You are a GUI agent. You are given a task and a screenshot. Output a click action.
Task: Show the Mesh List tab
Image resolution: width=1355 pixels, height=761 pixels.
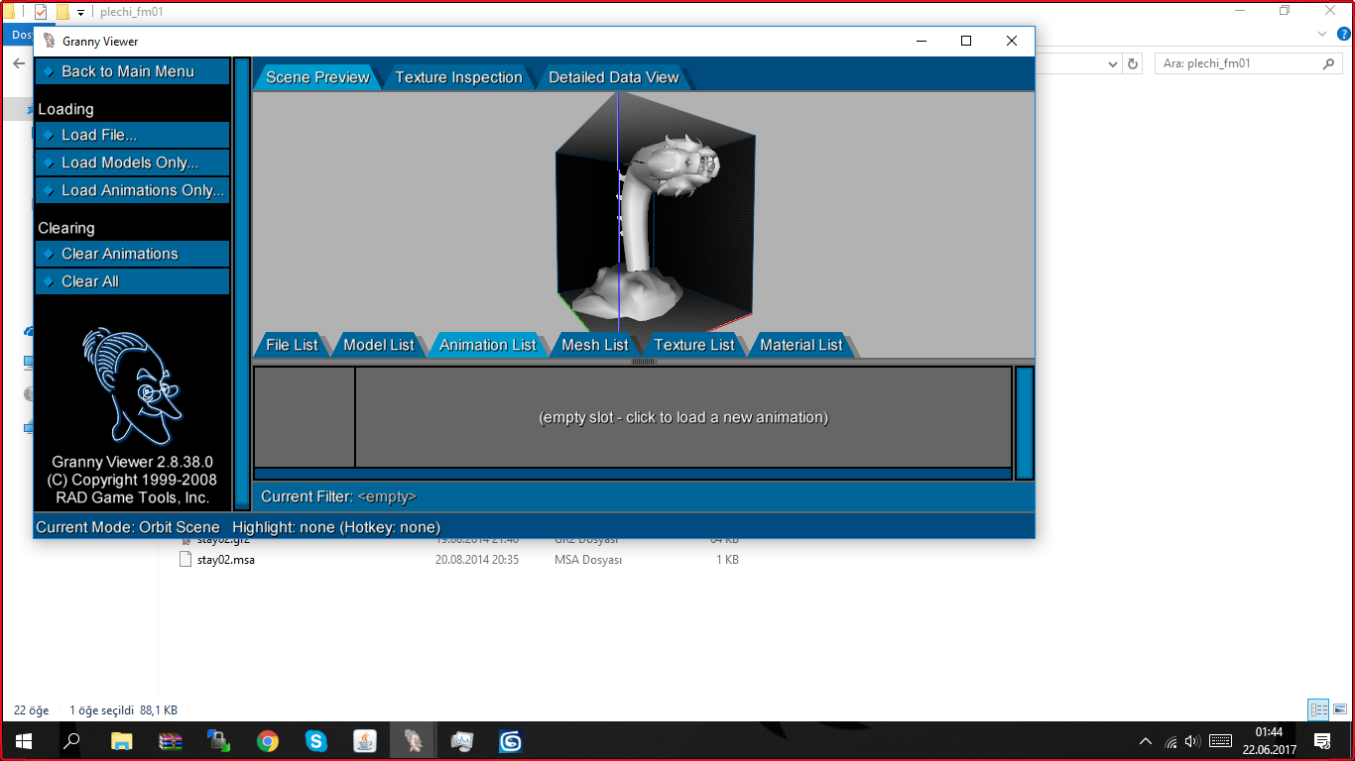tap(595, 345)
